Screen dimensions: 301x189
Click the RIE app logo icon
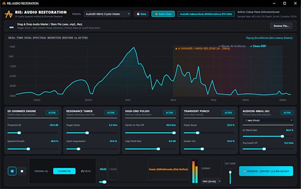point(9,14)
